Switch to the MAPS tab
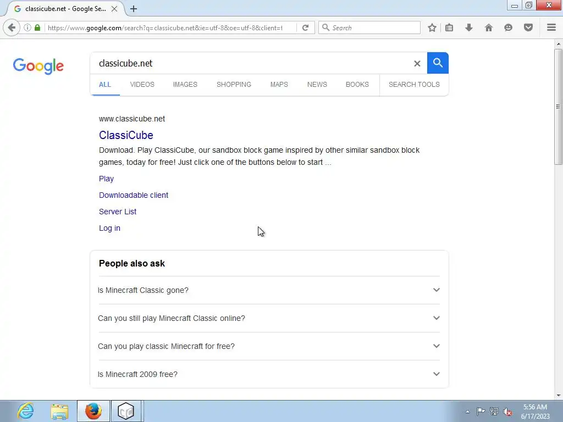563x422 pixels. (279, 84)
